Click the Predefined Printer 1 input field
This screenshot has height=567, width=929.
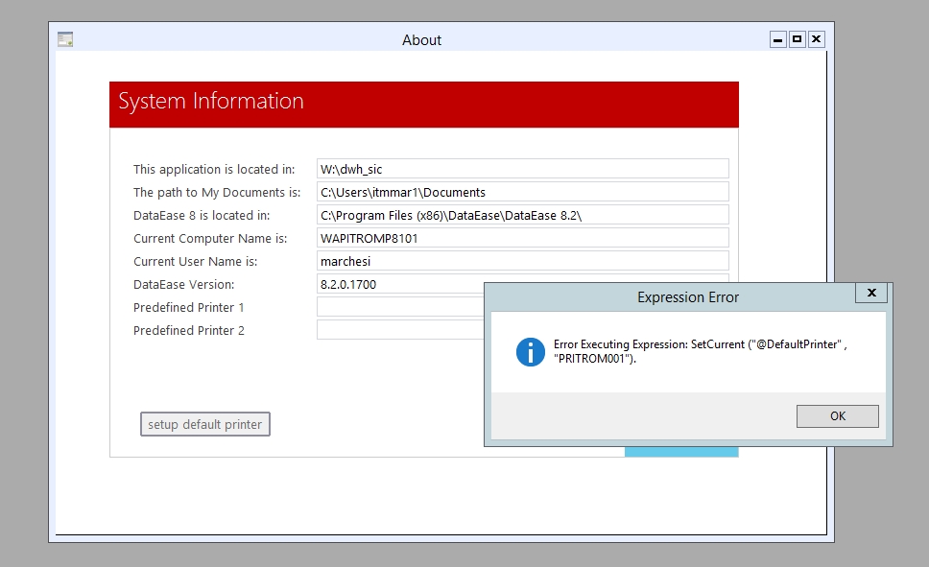coord(400,307)
